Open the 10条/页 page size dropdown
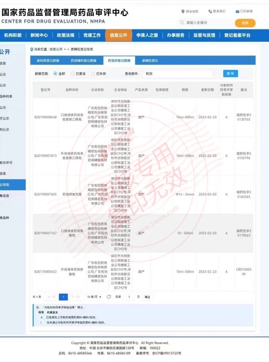269x362 pixels. (x=94, y=297)
